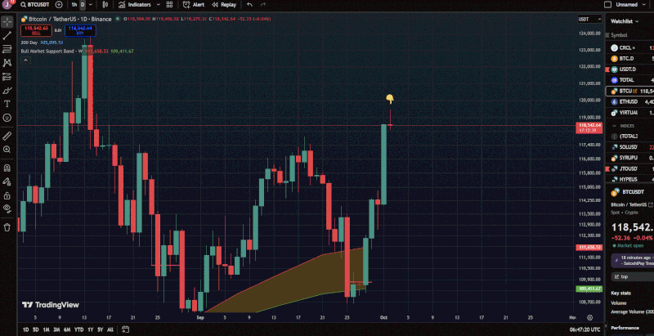Click the UTC time zone clock
The height and width of the screenshot is (336, 654).
586,329
